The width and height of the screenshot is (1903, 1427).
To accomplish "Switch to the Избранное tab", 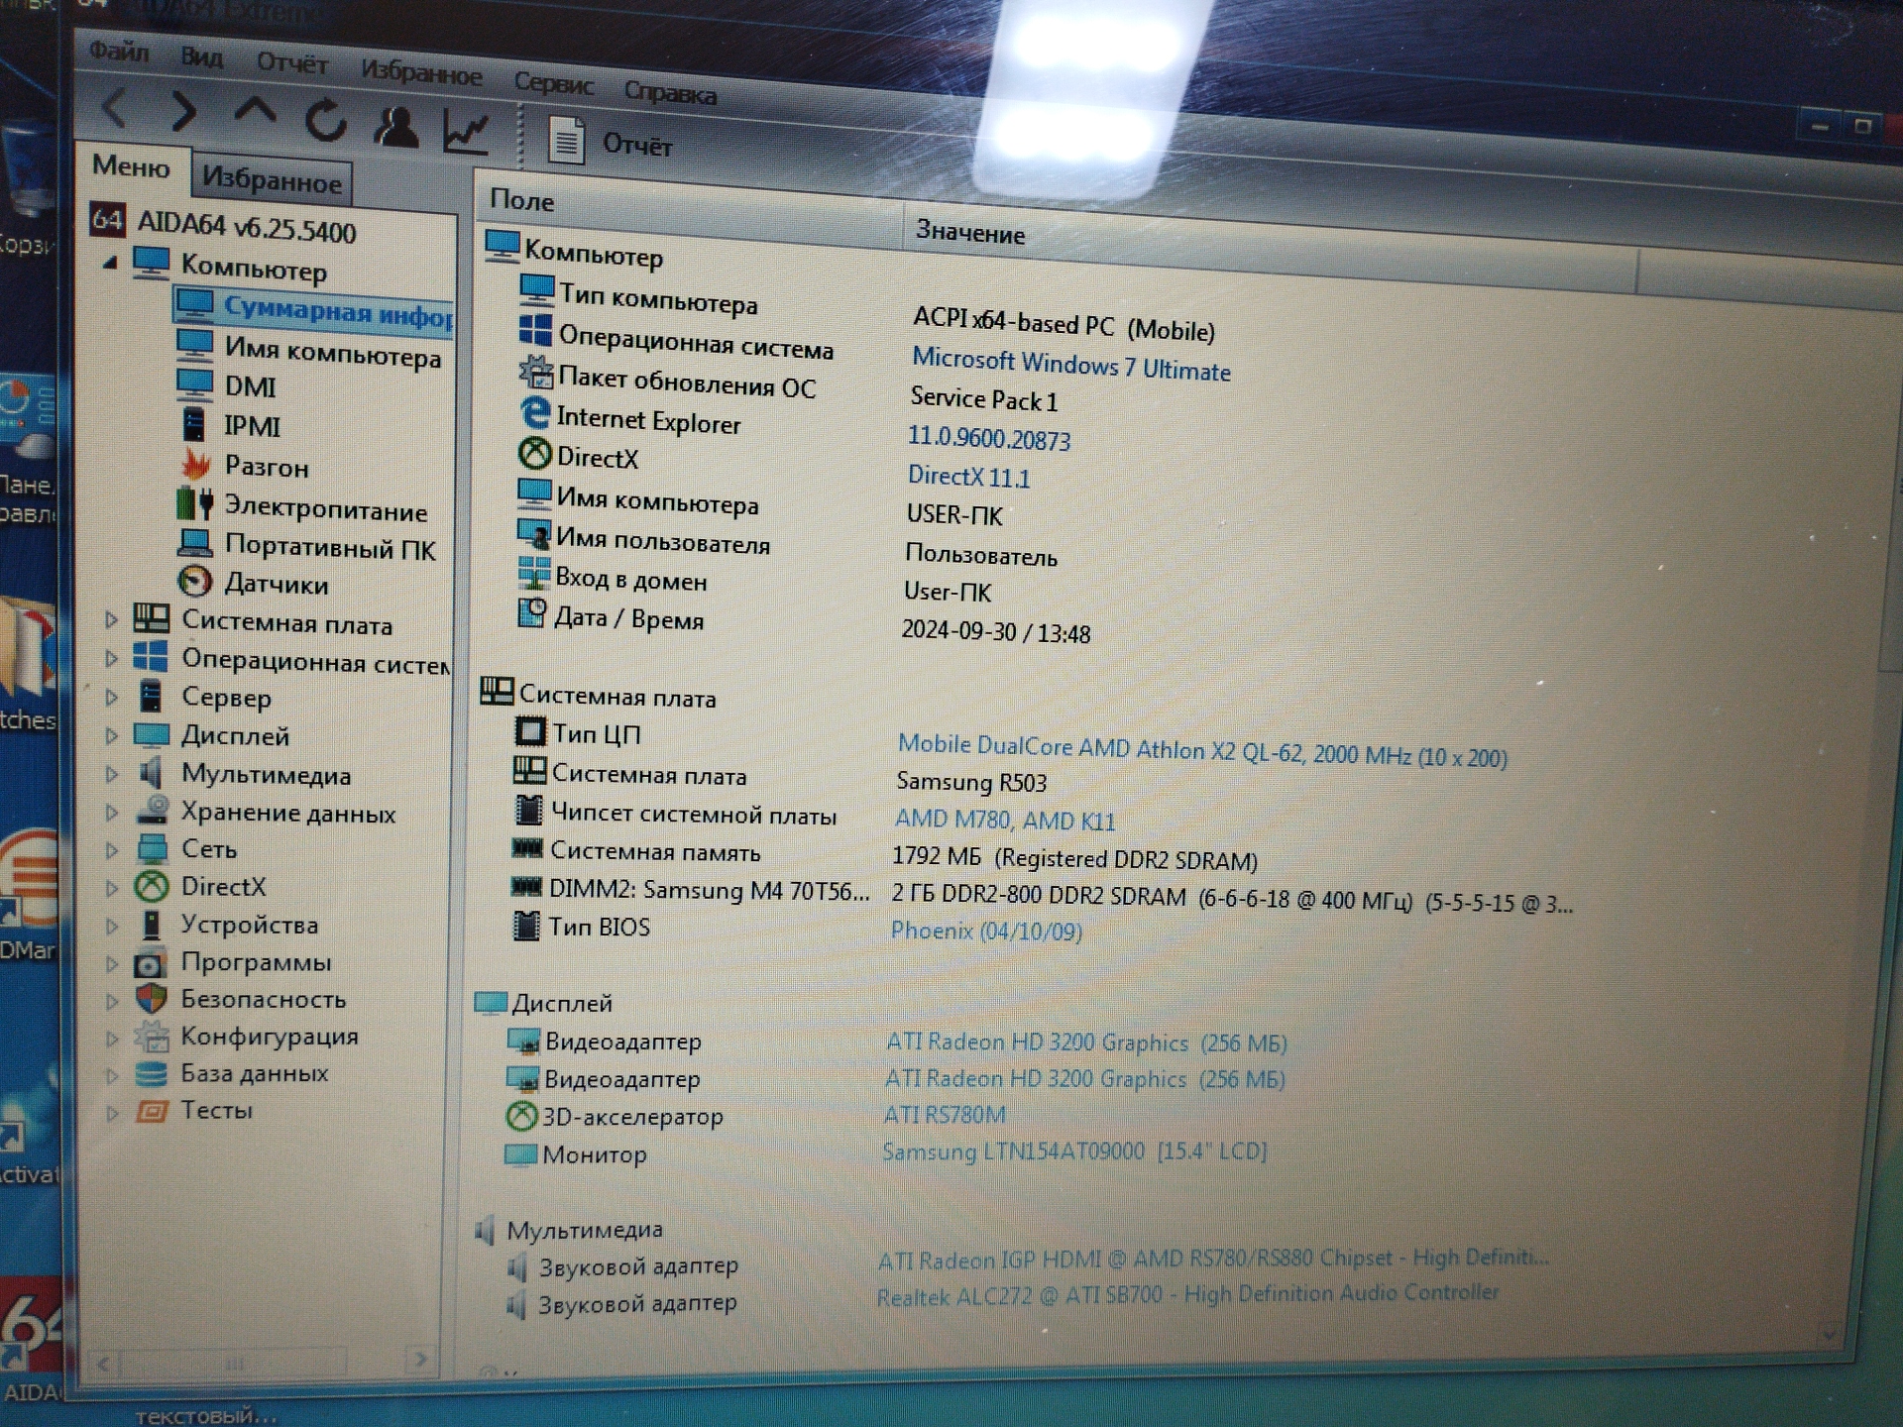I will tap(272, 180).
